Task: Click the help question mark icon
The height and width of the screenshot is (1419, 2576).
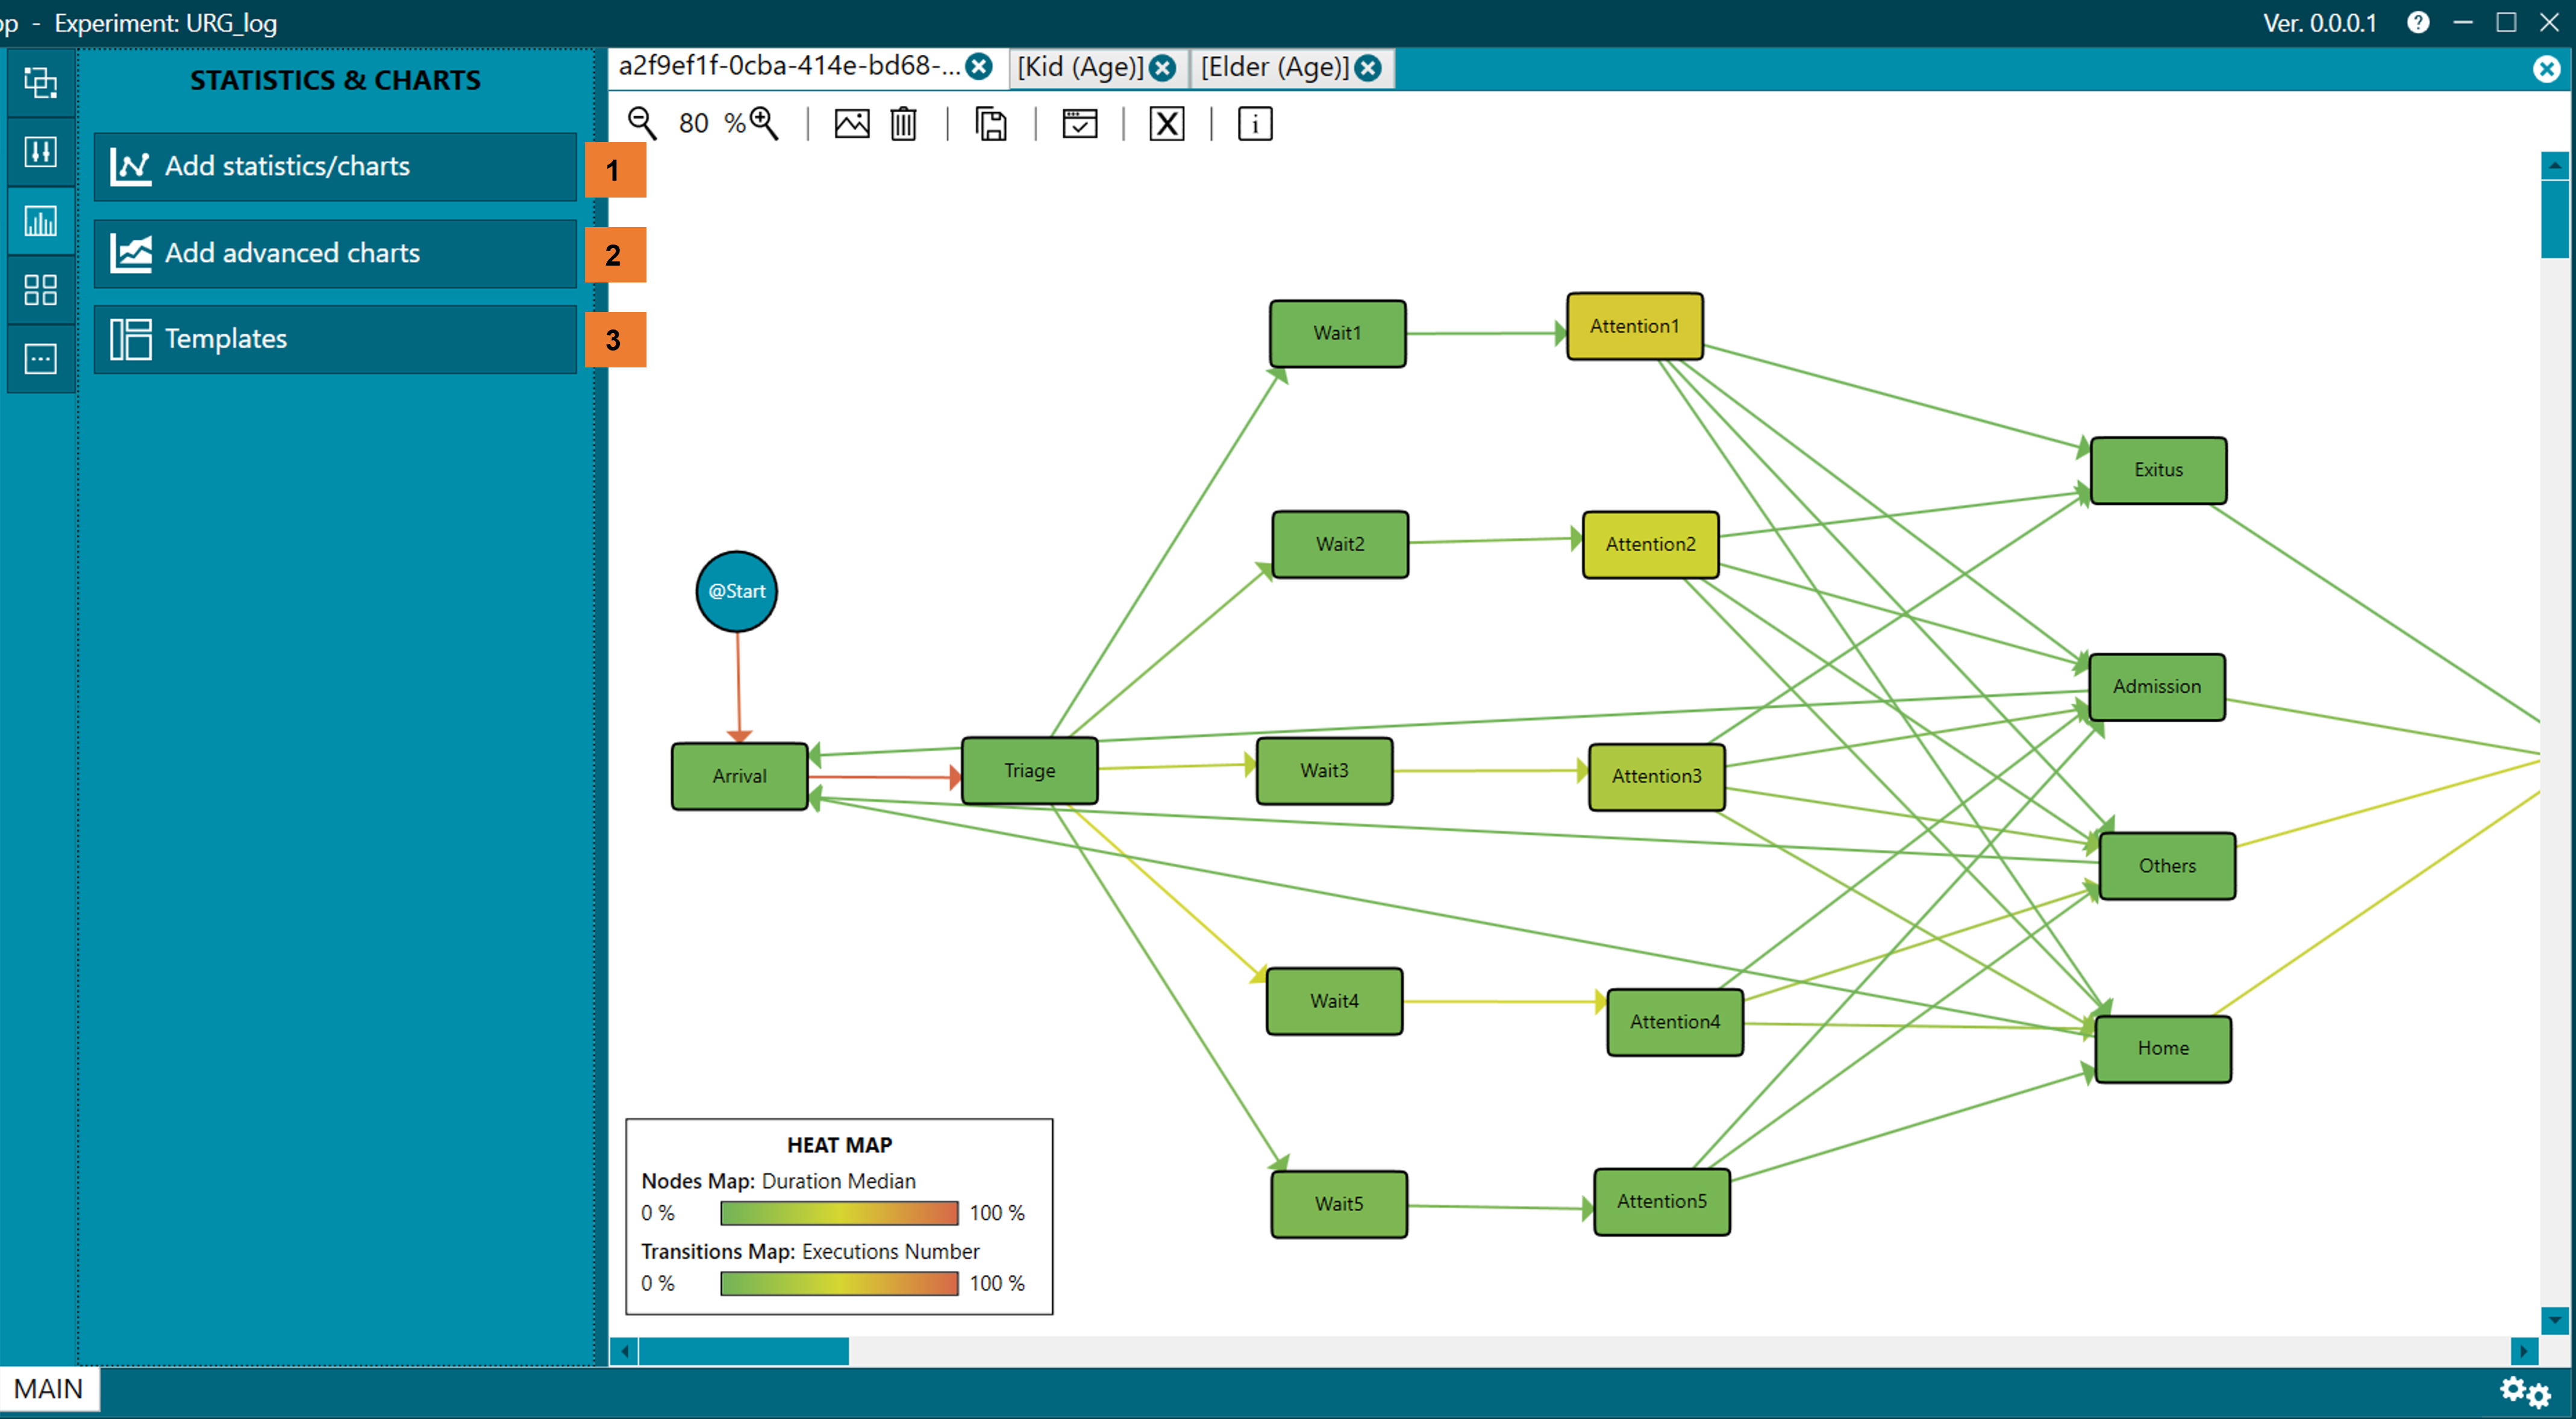Action: pos(2418,22)
